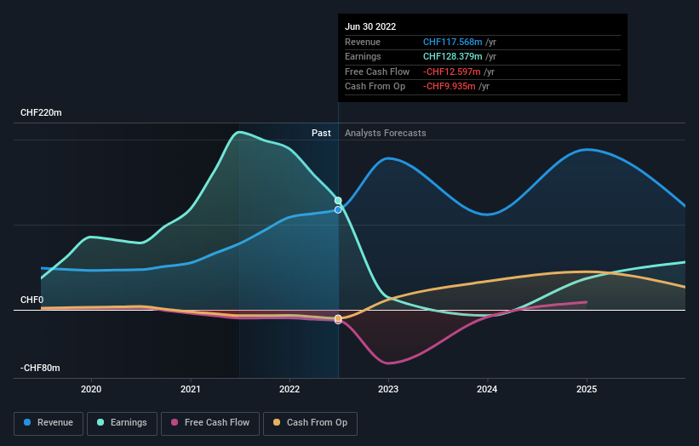This screenshot has width=699, height=446.
Task: Toggle the Earnings legend button
Action: click(x=122, y=423)
